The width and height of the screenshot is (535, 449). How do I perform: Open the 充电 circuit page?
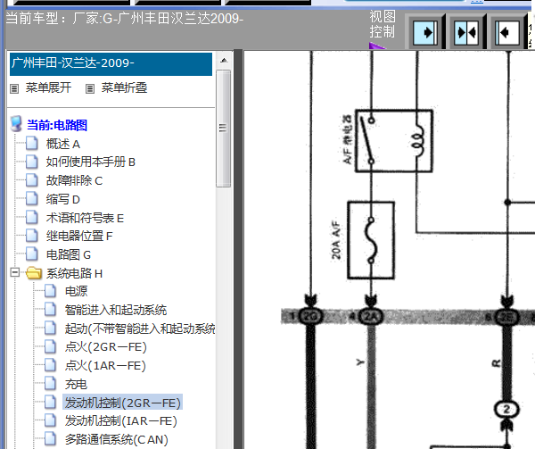pyautogui.click(x=76, y=384)
